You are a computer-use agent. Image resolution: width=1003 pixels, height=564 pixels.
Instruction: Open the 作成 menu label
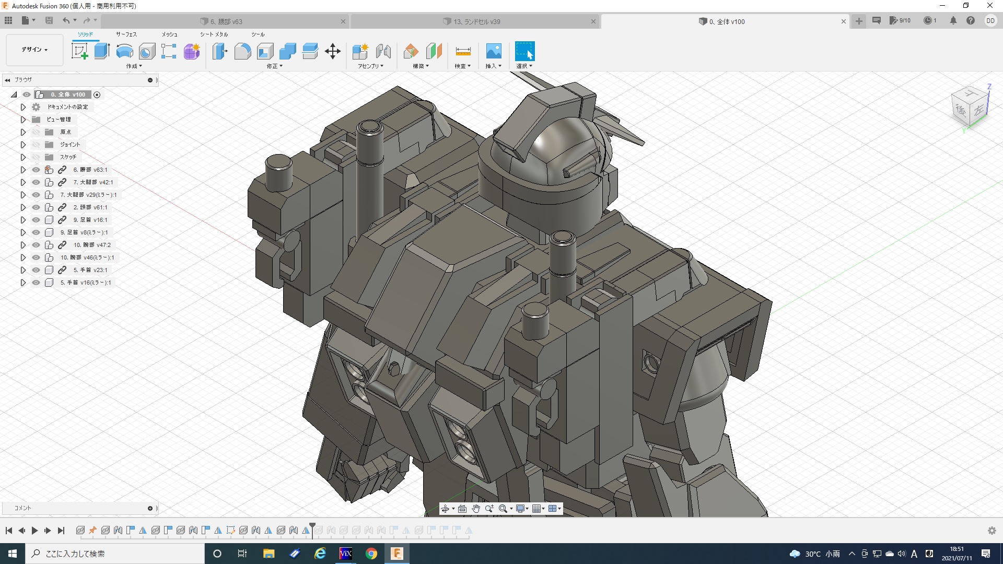pos(134,66)
